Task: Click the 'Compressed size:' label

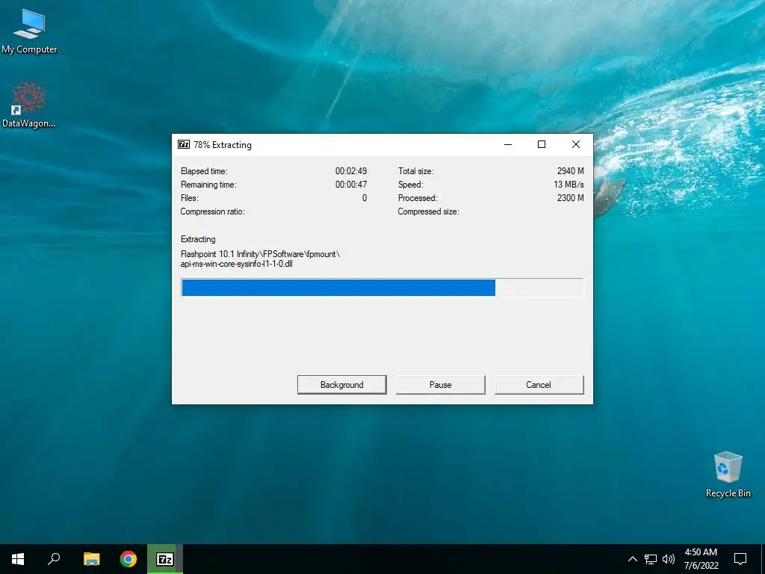Action: tap(428, 212)
